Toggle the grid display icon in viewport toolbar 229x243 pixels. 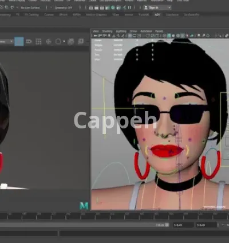(130, 36)
